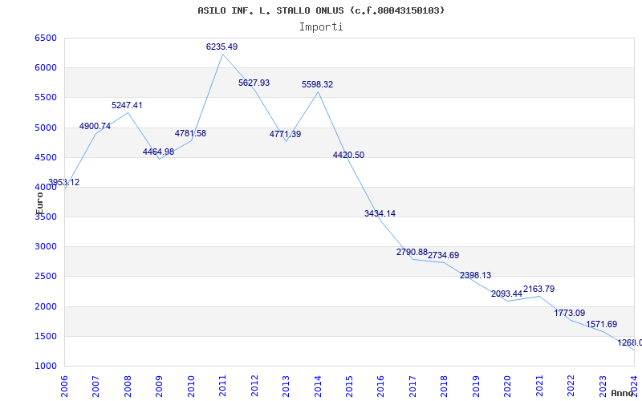The image size is (642, 401).
Task: Click the x-axis year 2014
Action: coord(318,386)
